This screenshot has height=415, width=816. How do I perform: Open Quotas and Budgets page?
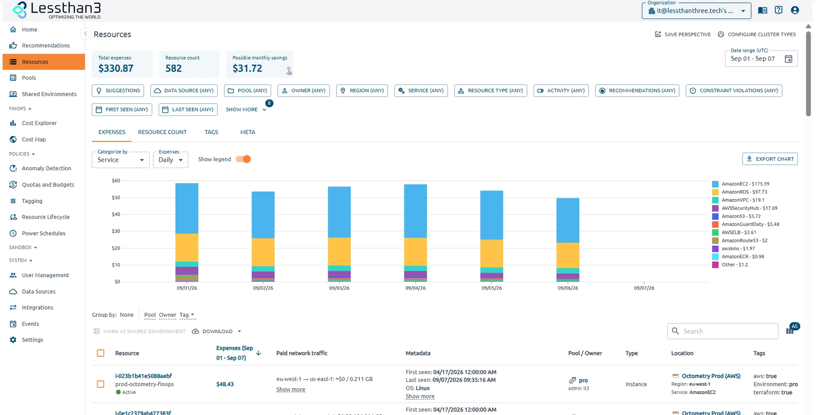[x=48, y=185]
